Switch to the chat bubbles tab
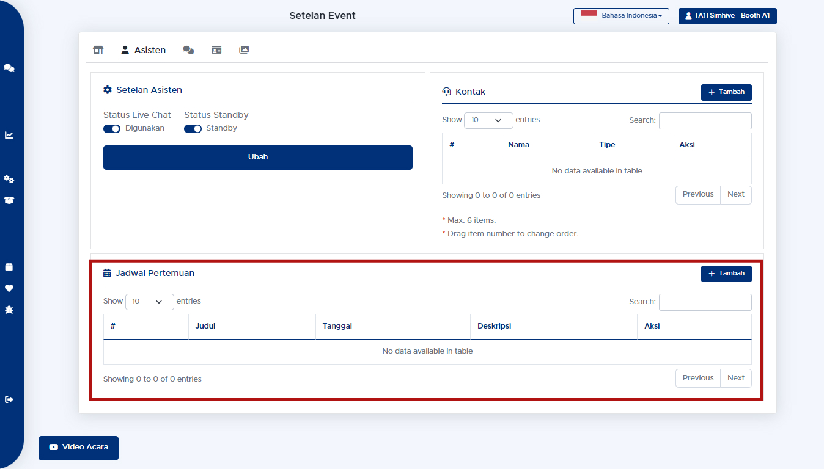Screen dimensions: 824x469 point(188,50)
